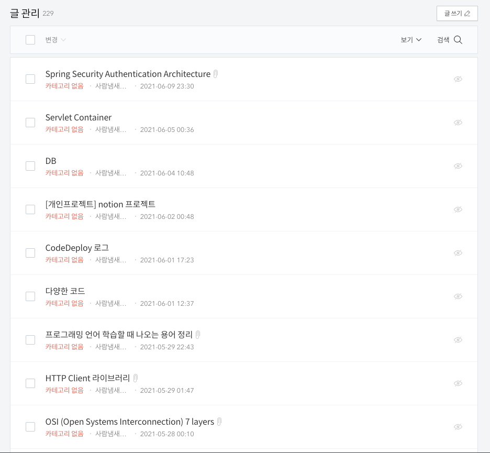The width and height of the screenshot is (490, 453).
Task: Open 프로그래밍 언어 학습할 때 나오는 용어 정리
Action: 119,335
